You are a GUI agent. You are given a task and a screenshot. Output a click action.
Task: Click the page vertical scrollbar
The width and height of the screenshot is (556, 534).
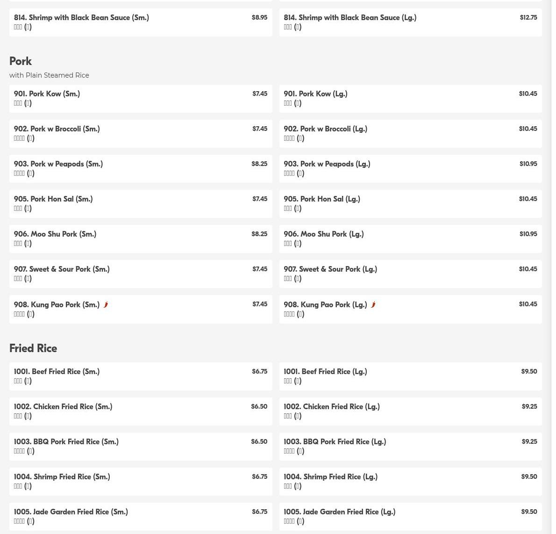point(554,267)
